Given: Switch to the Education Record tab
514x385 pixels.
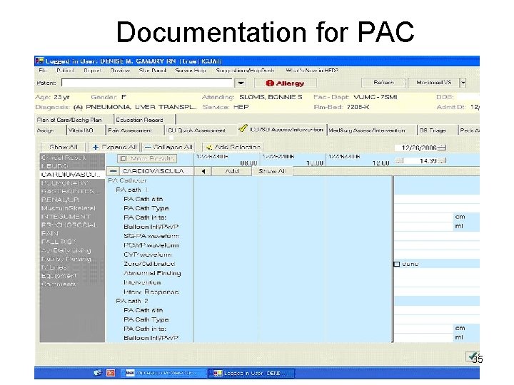Looking at the screenshot, I should tap(144, 120).
